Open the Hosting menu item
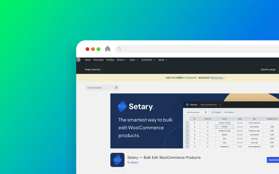Screen dimensions: 279x174 pyautogui.click(x=110, y=60)
